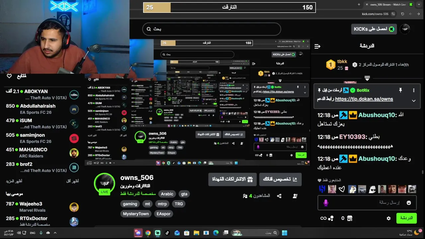Open the user profile avatar menu

click(x=405, y=29)
